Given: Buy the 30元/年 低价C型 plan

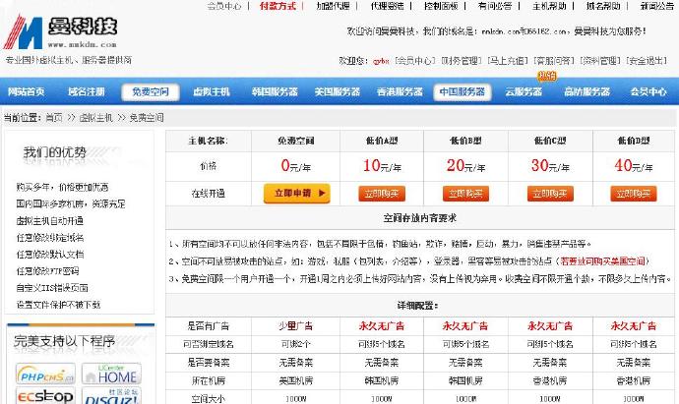Looking at the screenshot, I should 546,194.
